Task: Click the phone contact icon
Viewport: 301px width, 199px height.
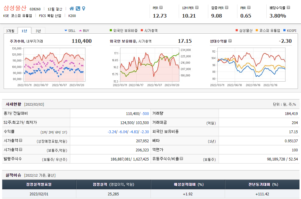Action: tap(78, 8)
